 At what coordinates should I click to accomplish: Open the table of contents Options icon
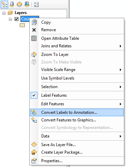[36, 4]
